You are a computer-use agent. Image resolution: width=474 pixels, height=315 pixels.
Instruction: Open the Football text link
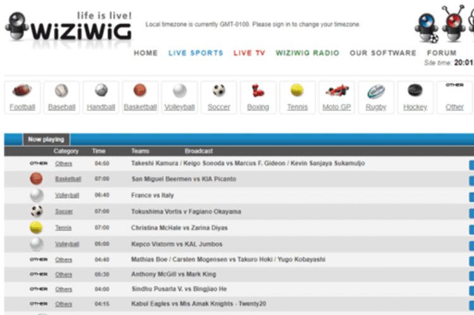(x=22, y=107)
